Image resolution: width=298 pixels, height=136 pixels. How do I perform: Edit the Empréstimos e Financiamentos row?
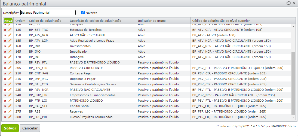pos(10,95)
